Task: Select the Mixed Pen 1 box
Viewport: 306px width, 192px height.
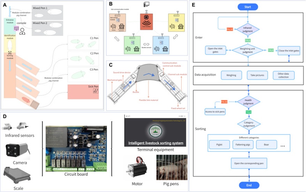Action: pos(47,13)
